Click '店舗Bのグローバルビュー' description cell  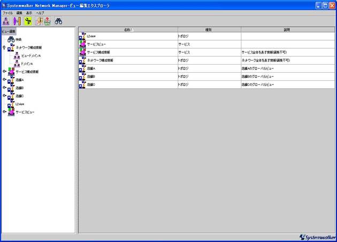point(288,76)
